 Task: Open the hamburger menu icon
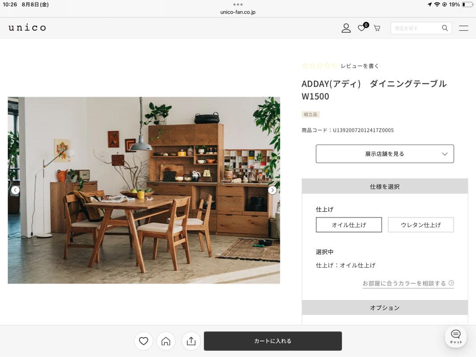(x=463, y=28)
